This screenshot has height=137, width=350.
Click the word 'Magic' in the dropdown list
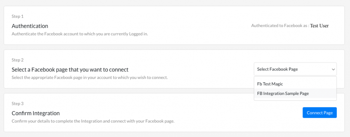278,84
